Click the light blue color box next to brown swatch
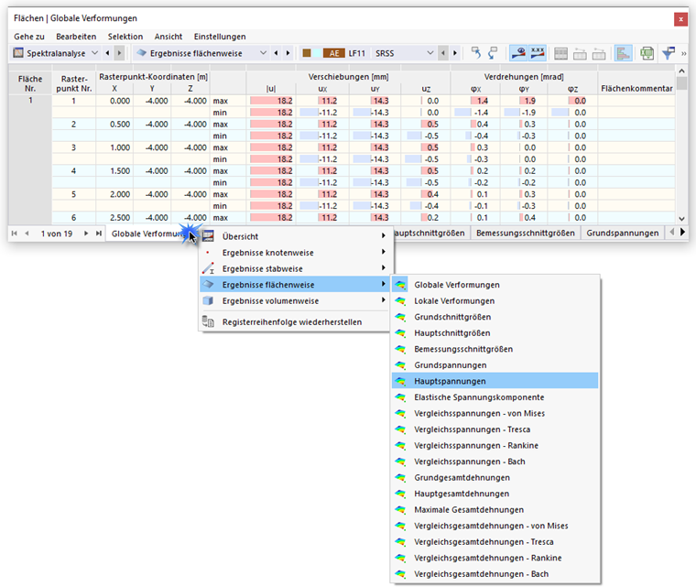 317,53
